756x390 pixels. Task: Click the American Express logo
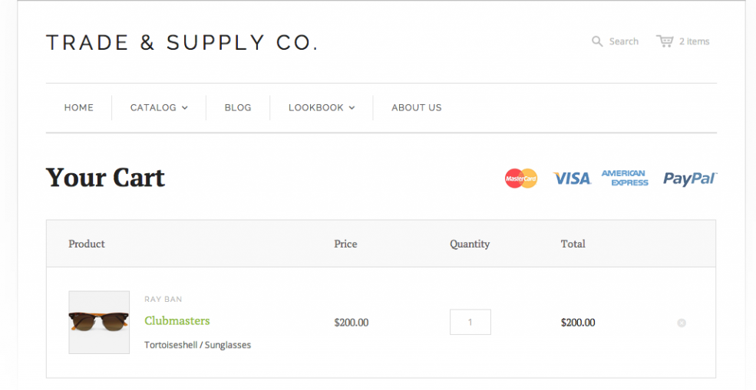[x=625, y=178]
